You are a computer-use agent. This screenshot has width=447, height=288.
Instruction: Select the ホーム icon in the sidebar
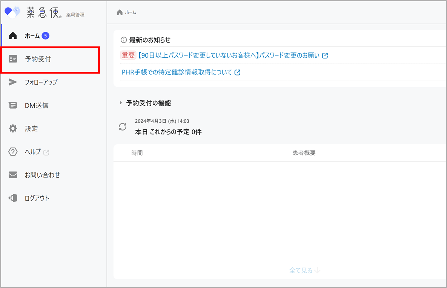(x=14, y=35)
